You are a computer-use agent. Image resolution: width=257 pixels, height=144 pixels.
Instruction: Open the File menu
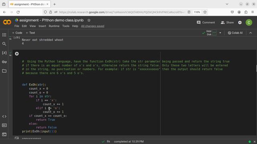17,26
